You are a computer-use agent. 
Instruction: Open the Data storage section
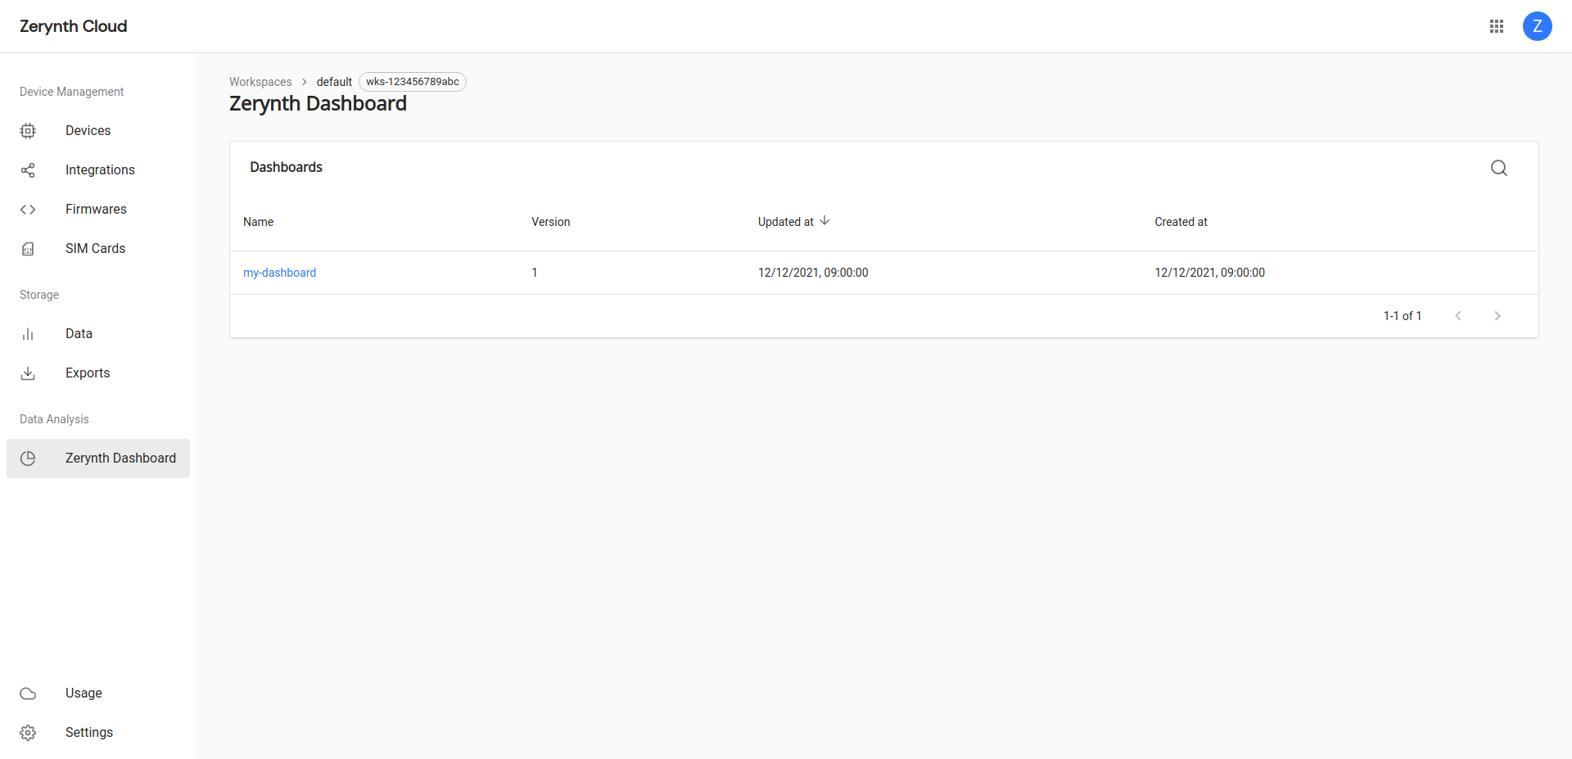click(x=98, y=334)
